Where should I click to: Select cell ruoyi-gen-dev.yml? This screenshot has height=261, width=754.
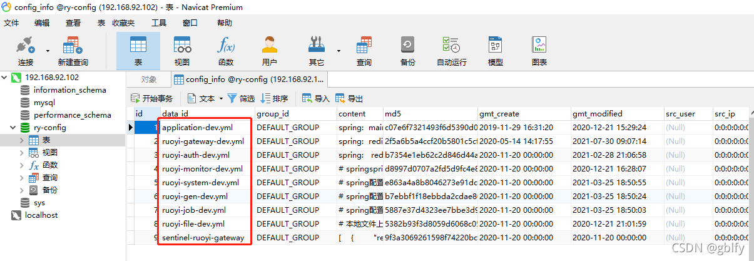(x=207, y=196)
